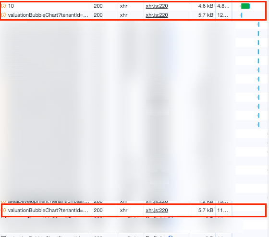
Task: Click the 4.6 kB size cell
Action: point(206,6)
